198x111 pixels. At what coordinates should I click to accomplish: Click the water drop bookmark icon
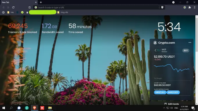coord(27,12)
